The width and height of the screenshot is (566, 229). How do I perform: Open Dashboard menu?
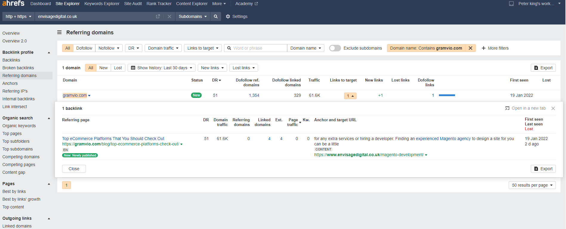tap(41, 4)
